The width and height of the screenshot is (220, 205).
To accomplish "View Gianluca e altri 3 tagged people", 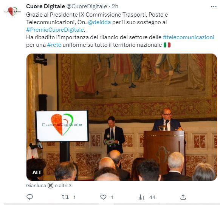I will click(x=49, y=186).
